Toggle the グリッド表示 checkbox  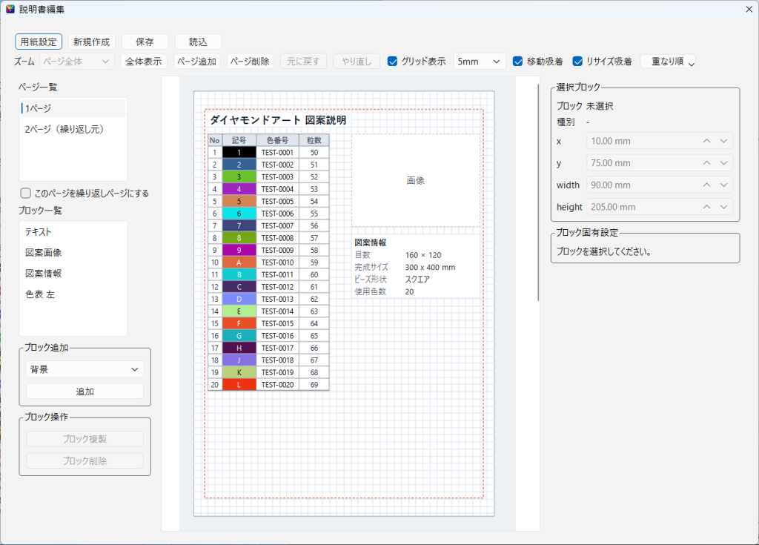pos(393,62)
